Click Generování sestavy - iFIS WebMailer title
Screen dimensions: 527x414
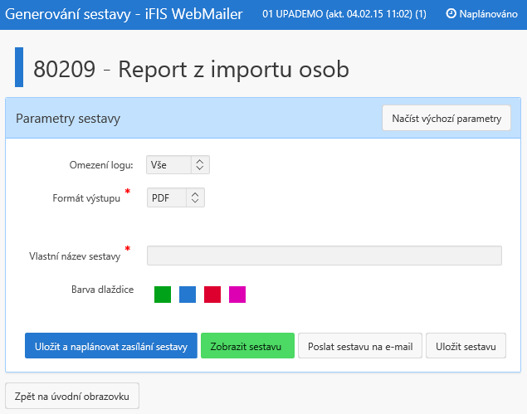pyautogui.click(x=124, y=14)
